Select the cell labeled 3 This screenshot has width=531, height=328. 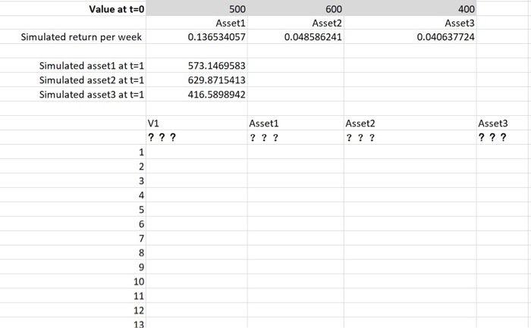pyautogui.click(x=73, y=180)
